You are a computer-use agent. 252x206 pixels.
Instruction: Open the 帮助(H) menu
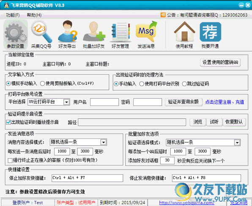[34, 15]
